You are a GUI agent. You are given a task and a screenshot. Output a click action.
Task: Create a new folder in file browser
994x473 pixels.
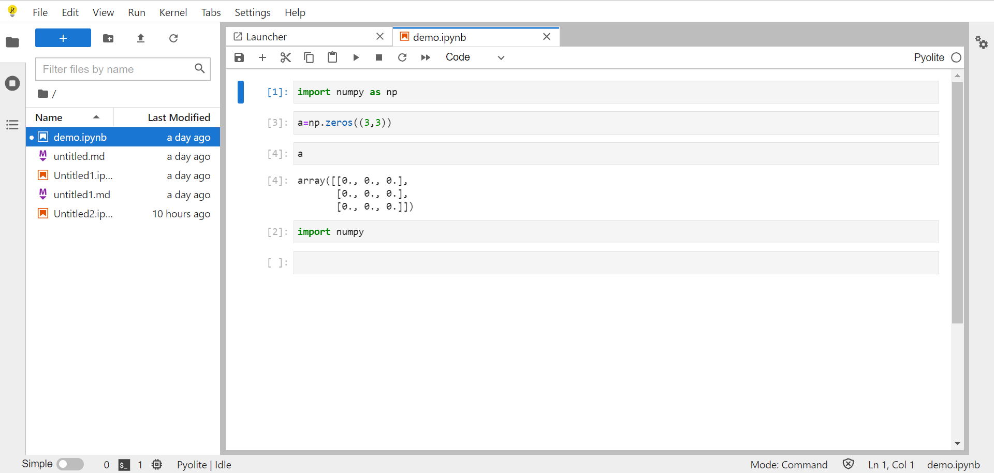point(108,38)
